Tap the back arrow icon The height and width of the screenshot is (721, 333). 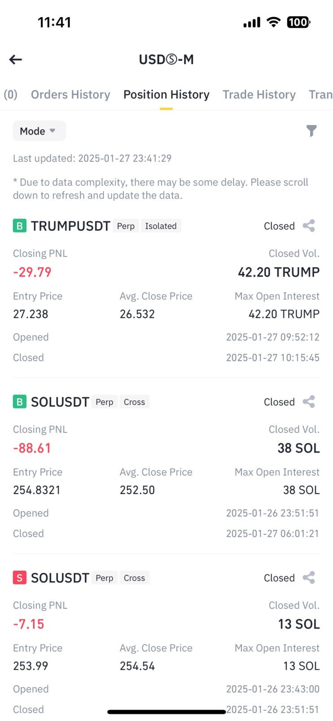coord(16,60)
